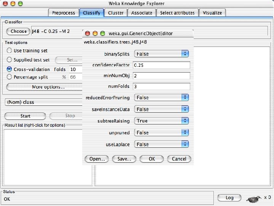This screenshot has height=206, width=274.
Task: Open the saveInstanceData dropdown
Action: tap(161, 109)
